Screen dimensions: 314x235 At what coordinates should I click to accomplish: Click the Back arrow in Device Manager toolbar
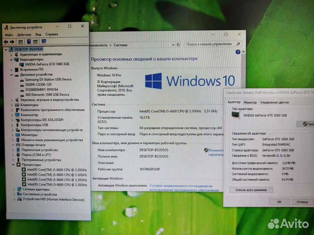tap(6, 42)
